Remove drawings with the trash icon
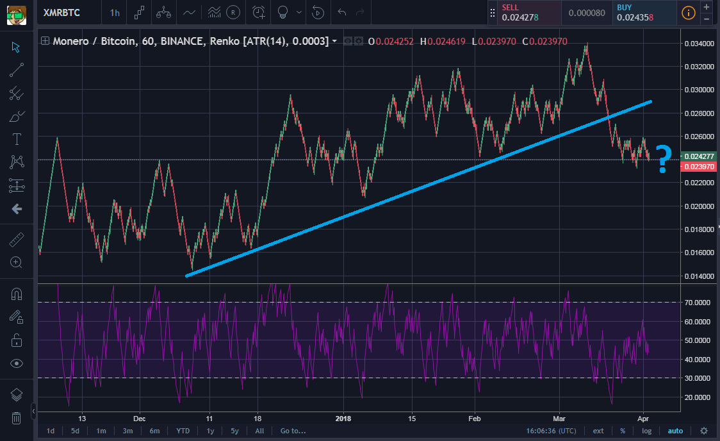This screenshot has width=720, height=441. coord(17,418)
